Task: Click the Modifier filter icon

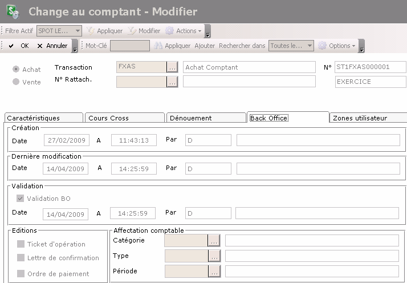Action: pos(132,31)
